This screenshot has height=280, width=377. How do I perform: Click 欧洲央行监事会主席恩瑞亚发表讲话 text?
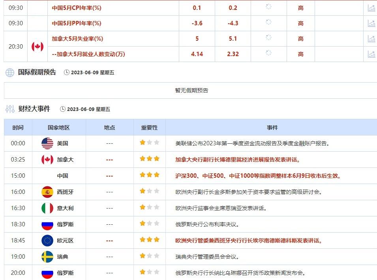pyautogui.click(x=221, y=208)
